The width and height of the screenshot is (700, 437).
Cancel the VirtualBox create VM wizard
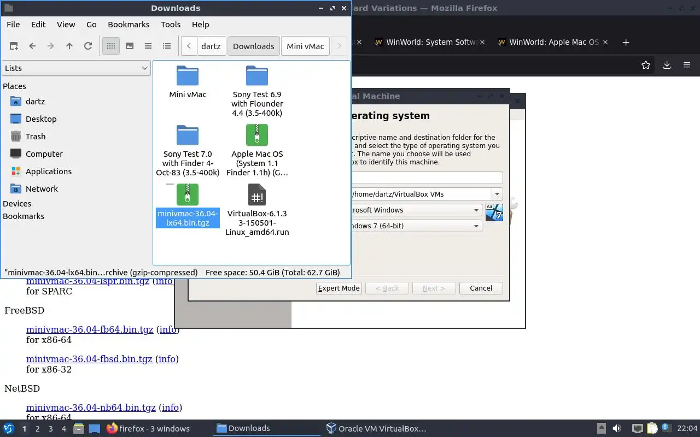pos(481,288)
